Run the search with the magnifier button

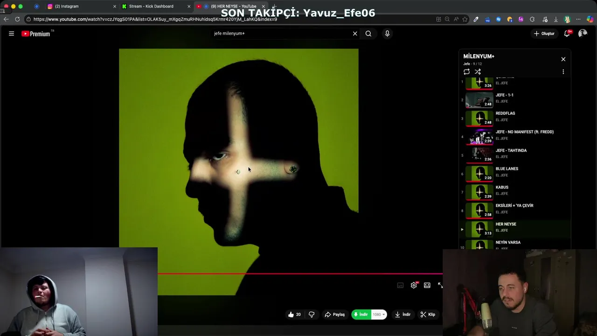[x=368, y=34]
